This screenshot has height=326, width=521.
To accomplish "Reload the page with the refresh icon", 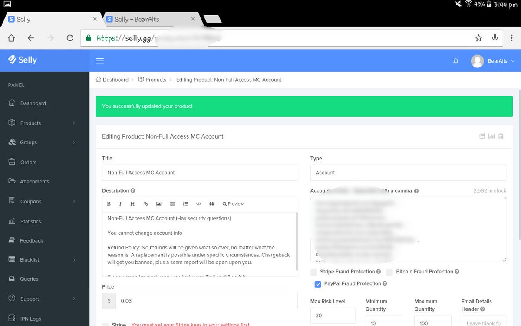I will point(70,38).
